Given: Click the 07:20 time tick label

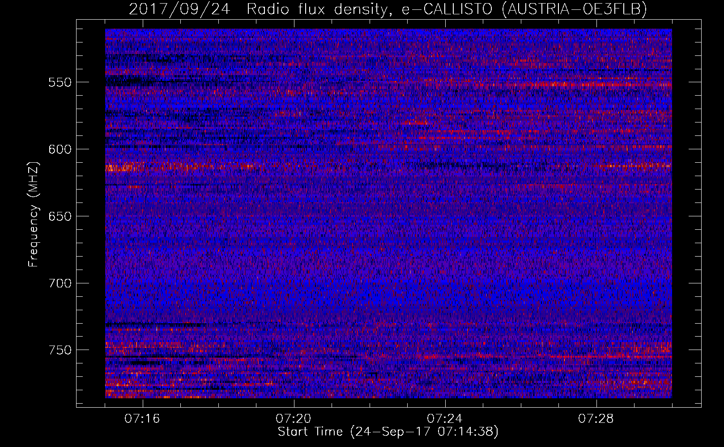Looking at the screenshot, I should (294, 419).
